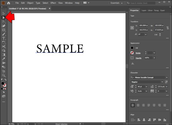Select the Rectangle tool
This screenshot has width=172, height=125.
[x=3, y=30]
